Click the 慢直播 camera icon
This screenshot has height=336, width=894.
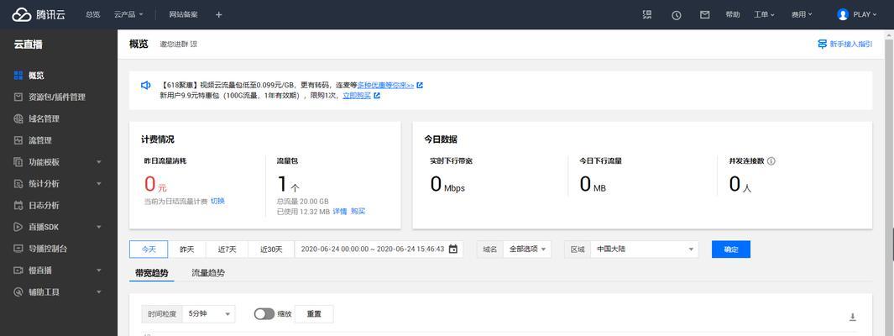click(18, 270)
